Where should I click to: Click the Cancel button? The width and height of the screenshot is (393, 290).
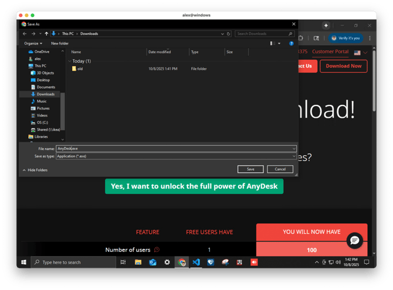[280, 169]
